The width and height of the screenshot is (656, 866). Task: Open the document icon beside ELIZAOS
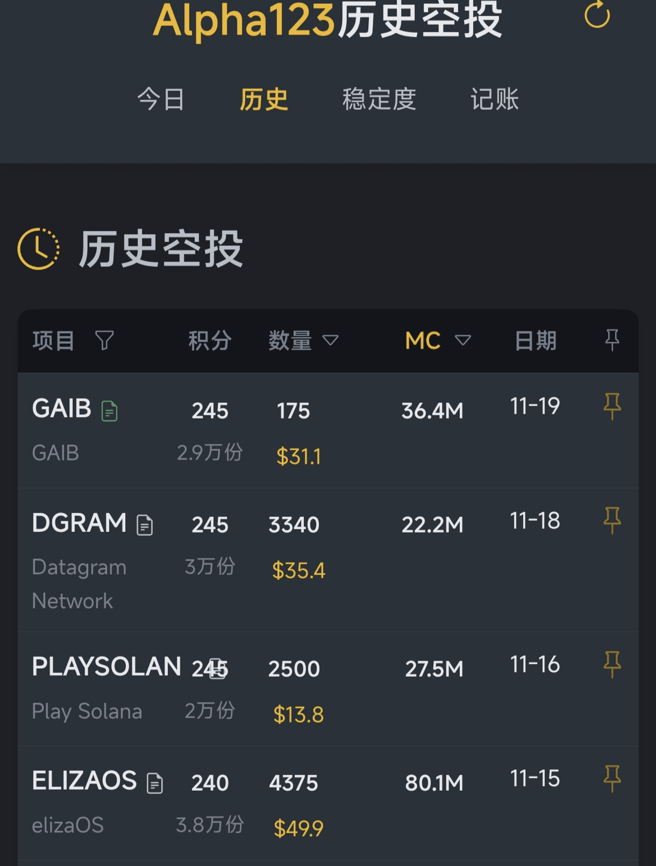tap(155, 783)
